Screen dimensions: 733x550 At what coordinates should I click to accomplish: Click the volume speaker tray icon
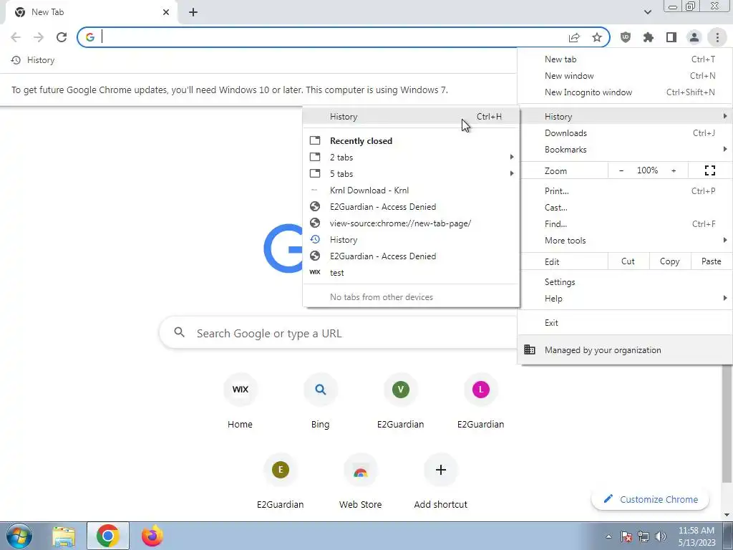click(x=661, y=536)
